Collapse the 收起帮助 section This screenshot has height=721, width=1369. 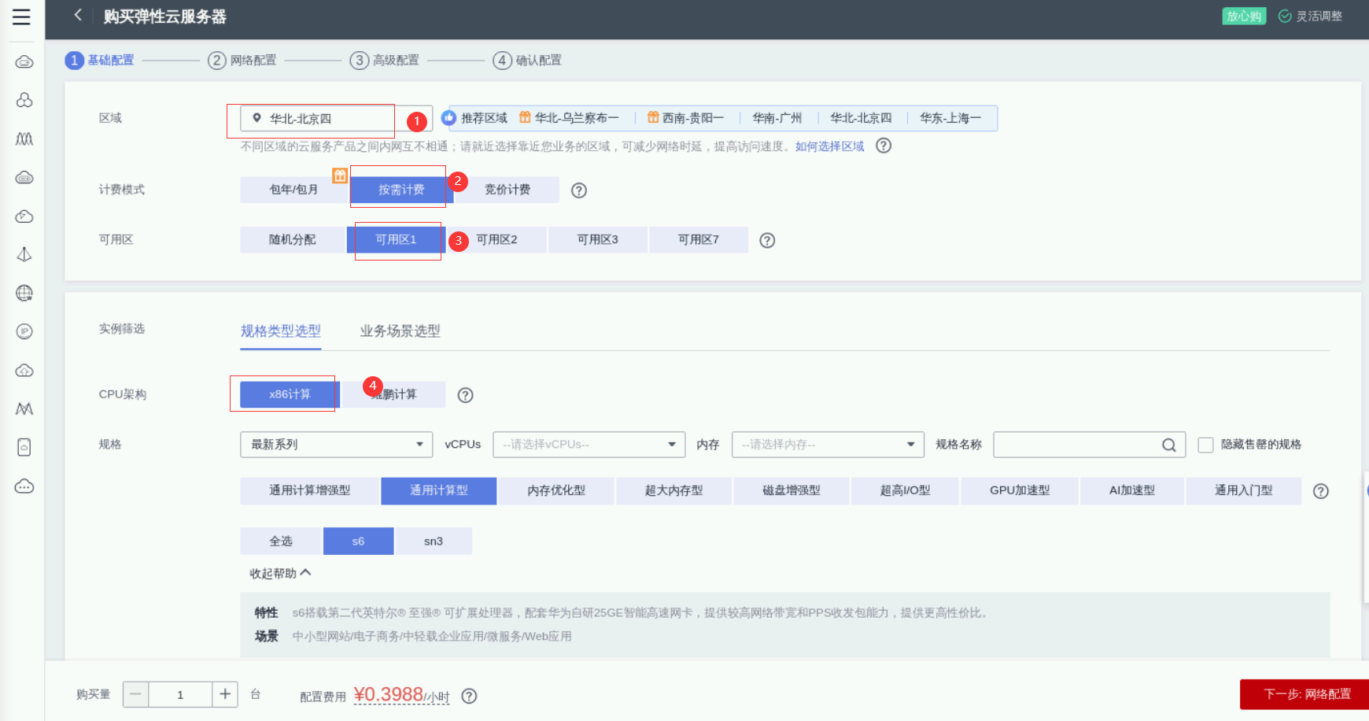click(280, 573)
